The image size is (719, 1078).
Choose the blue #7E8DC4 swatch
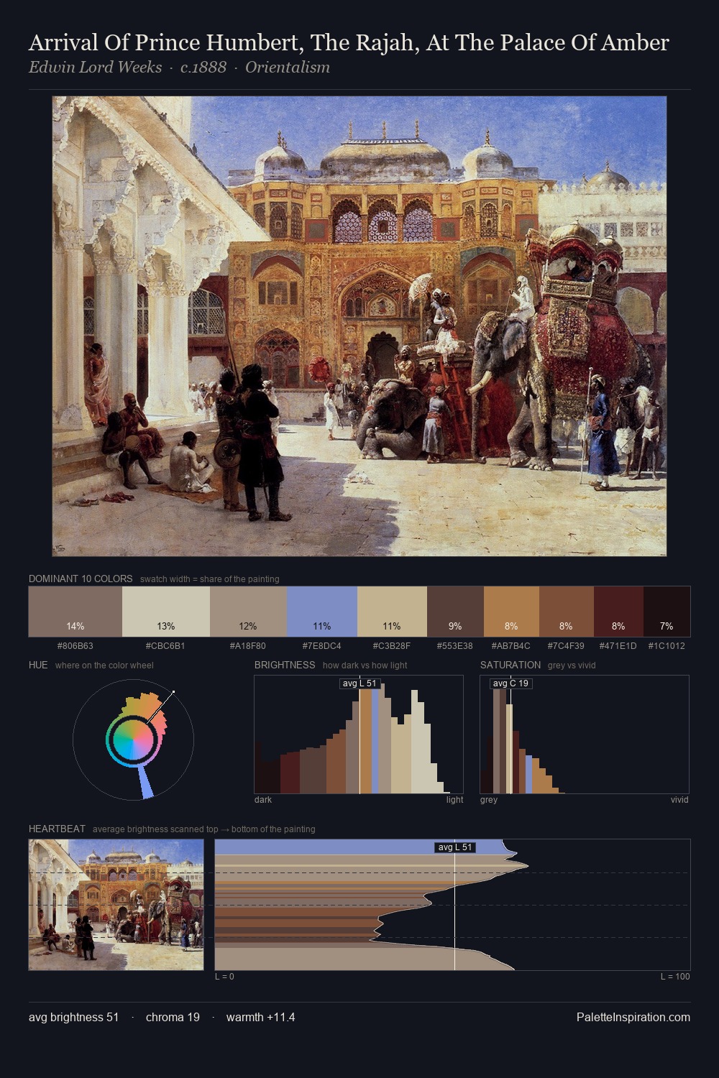322,612
